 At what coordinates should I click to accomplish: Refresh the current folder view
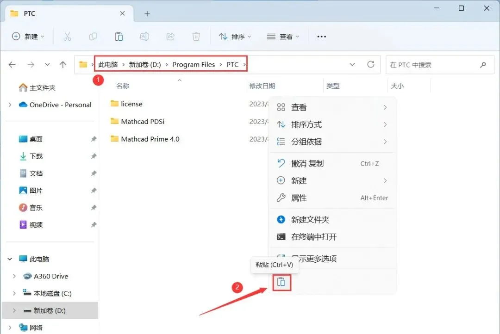(370, 64)
